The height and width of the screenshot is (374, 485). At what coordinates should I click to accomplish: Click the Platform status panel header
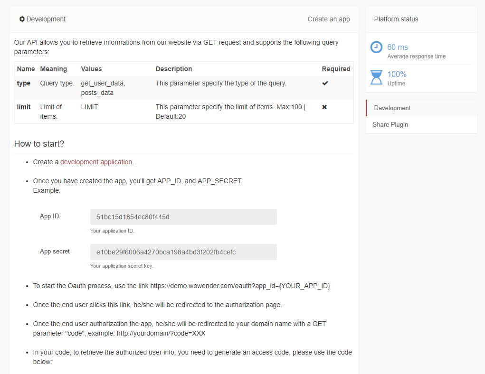click(396, 19)
